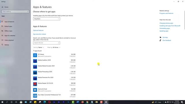This screenshot has width=185, height=104.
Task: Click the taskbar clock and date
Action: tap(177, 102)
